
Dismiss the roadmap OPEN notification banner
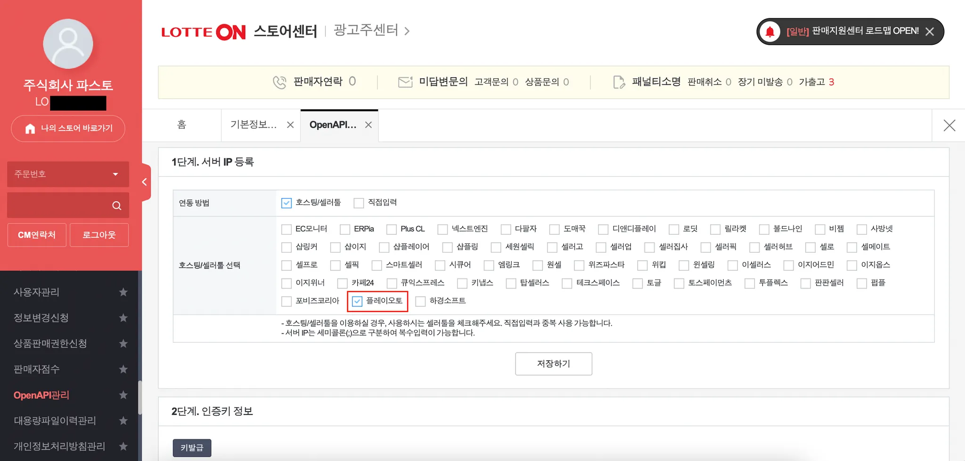[x=930, y=32]
